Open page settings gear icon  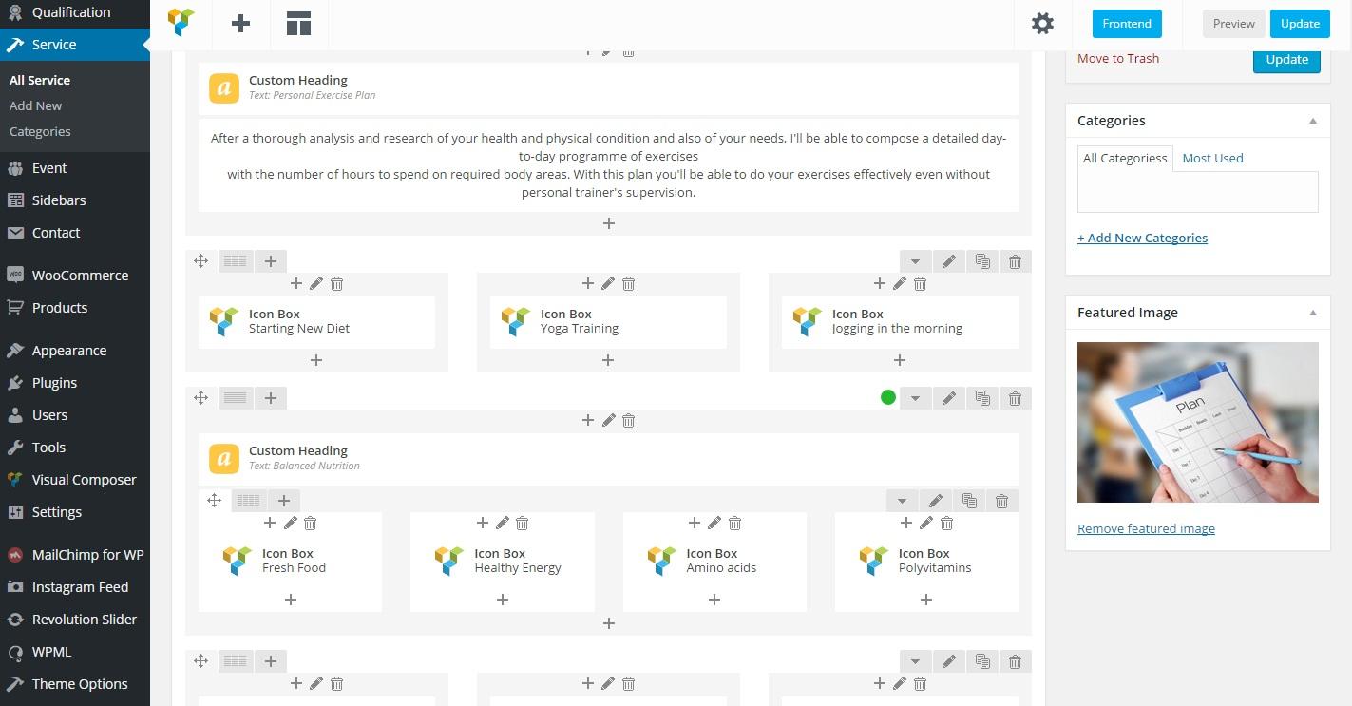(x=1042, y=24)
